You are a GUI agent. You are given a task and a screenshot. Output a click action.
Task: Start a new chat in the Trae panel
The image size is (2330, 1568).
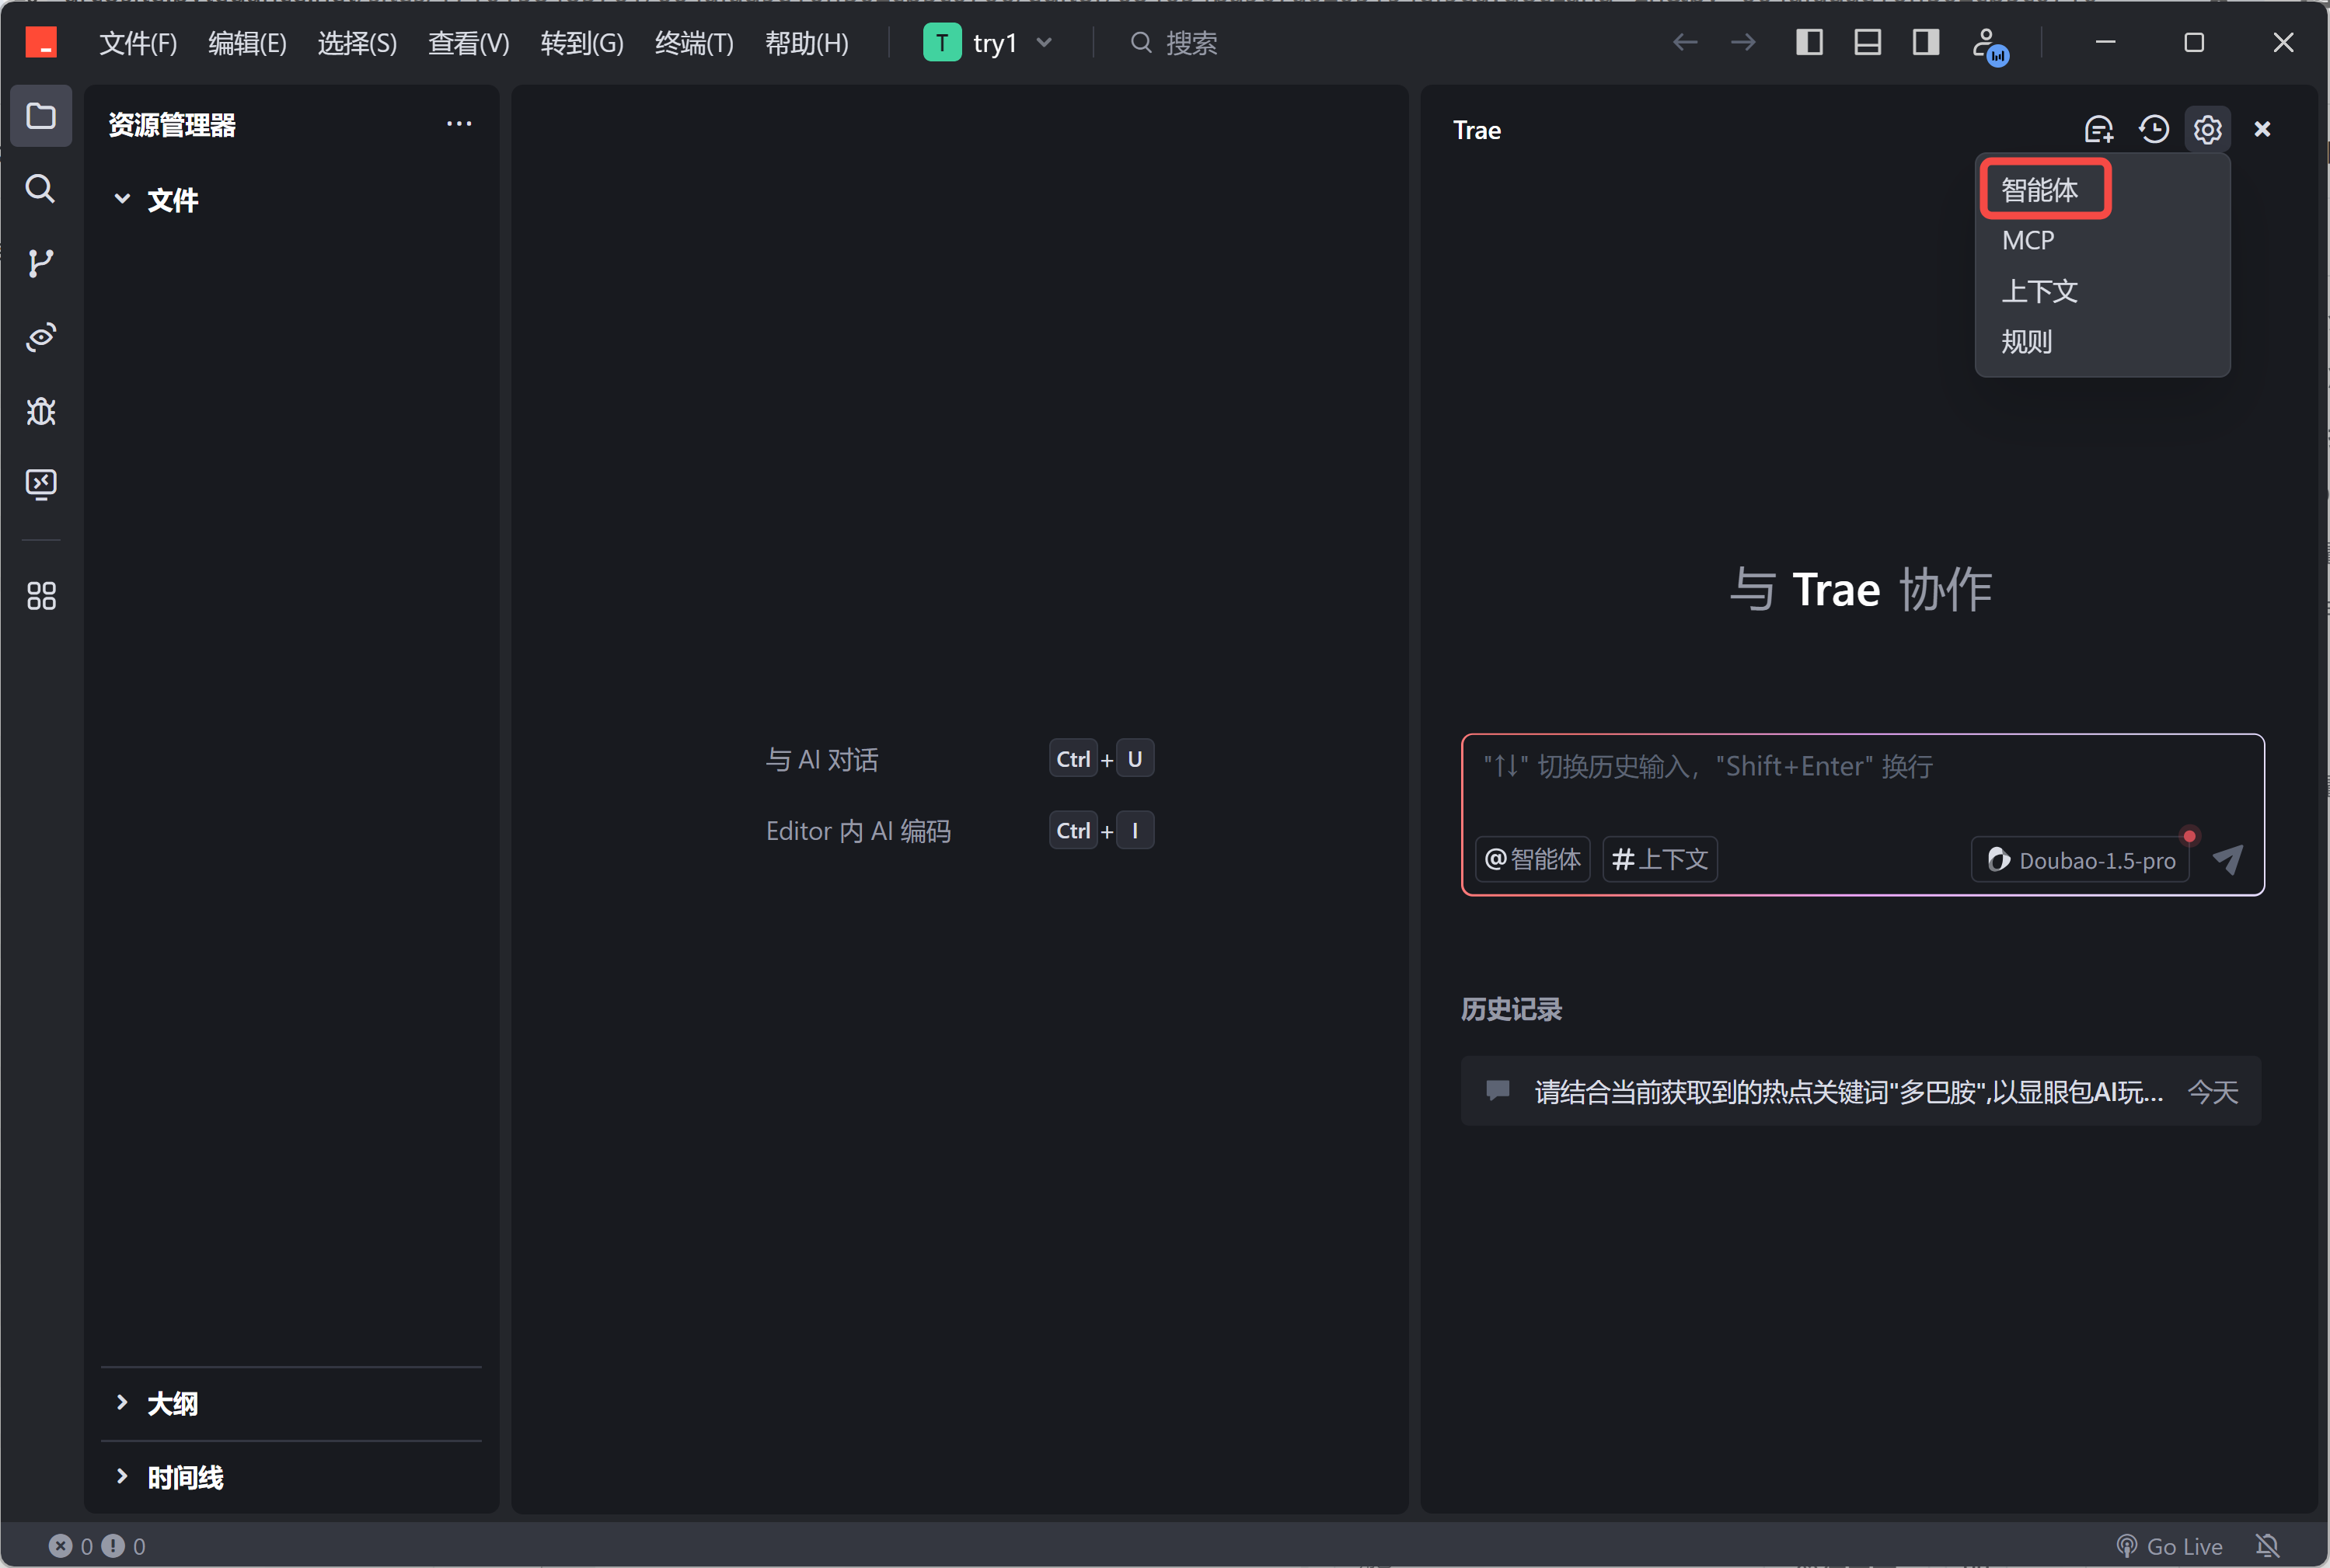[x=2098, y=129]
